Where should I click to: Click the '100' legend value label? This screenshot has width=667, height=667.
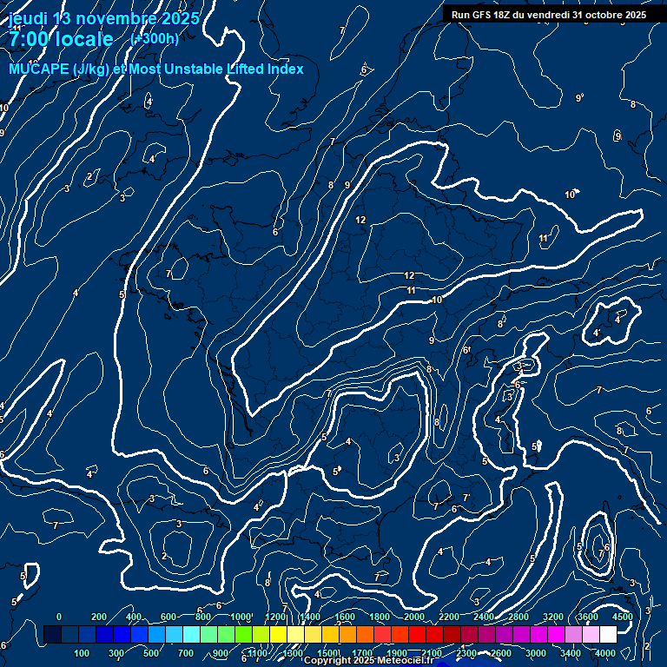82,653
